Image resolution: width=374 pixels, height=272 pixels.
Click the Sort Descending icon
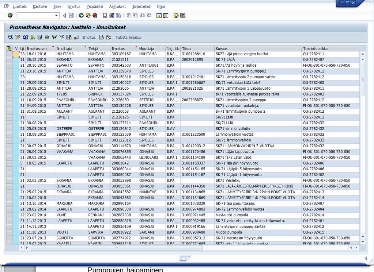click(x=54, y=37)
